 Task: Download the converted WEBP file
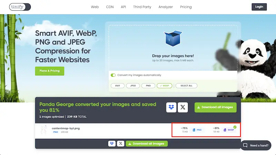click(229, 130)
